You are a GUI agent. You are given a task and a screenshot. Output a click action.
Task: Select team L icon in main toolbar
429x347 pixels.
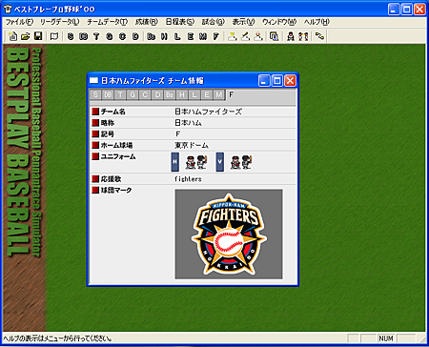[177, 36]
